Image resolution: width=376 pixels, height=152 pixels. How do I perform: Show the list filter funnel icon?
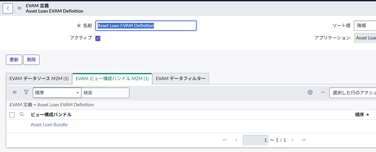26,92
